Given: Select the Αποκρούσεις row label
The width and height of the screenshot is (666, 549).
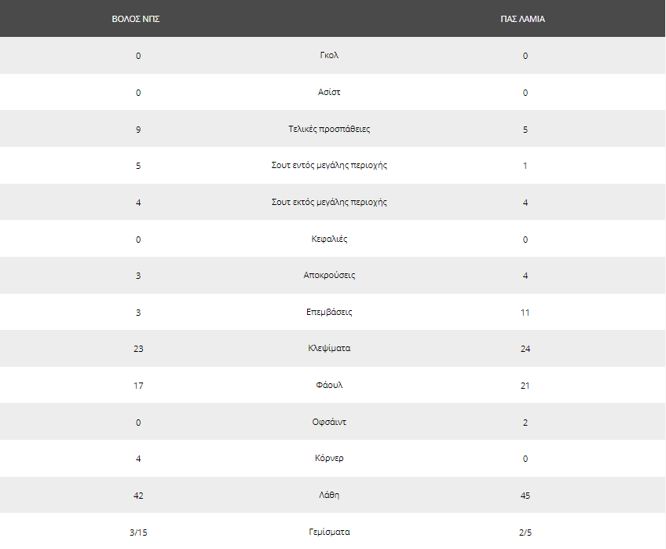Looking at the screenshot, I should [x=329, y=276].
